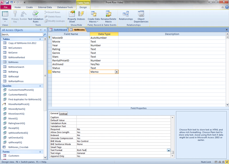Click the navigation pane search magnifier
This screenshot has height=164, width=229.
coord(44,34)
